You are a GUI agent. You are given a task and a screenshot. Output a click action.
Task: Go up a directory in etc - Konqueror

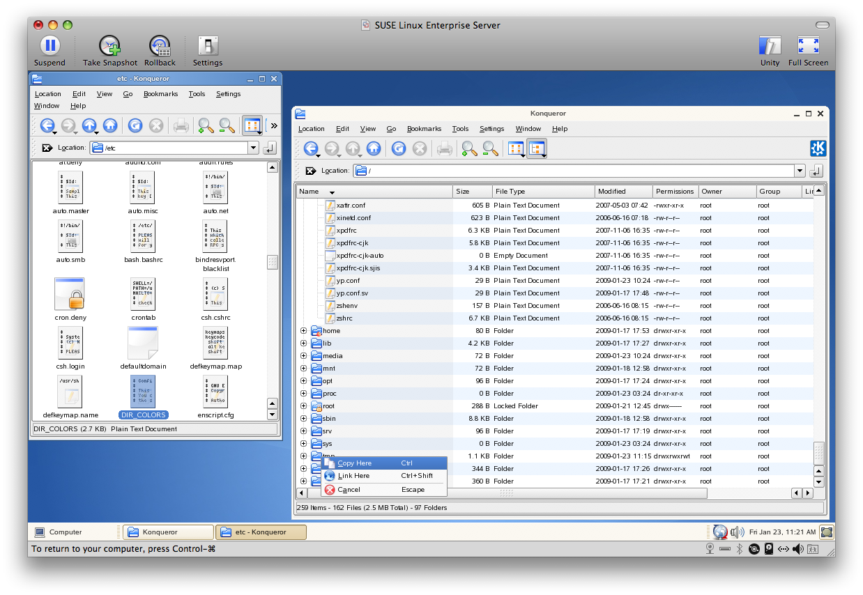(x=89, y=125)
